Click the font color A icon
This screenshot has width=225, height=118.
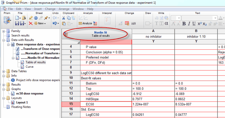[x=220, y=18]
